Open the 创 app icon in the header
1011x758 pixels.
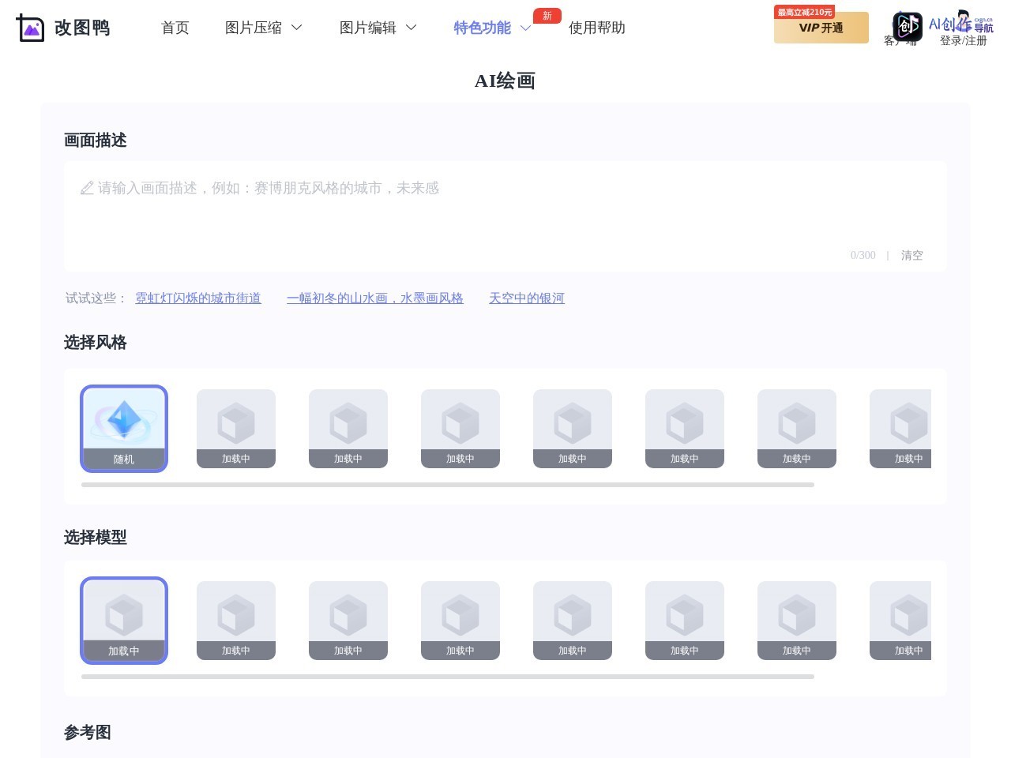[x=908, y=26]
